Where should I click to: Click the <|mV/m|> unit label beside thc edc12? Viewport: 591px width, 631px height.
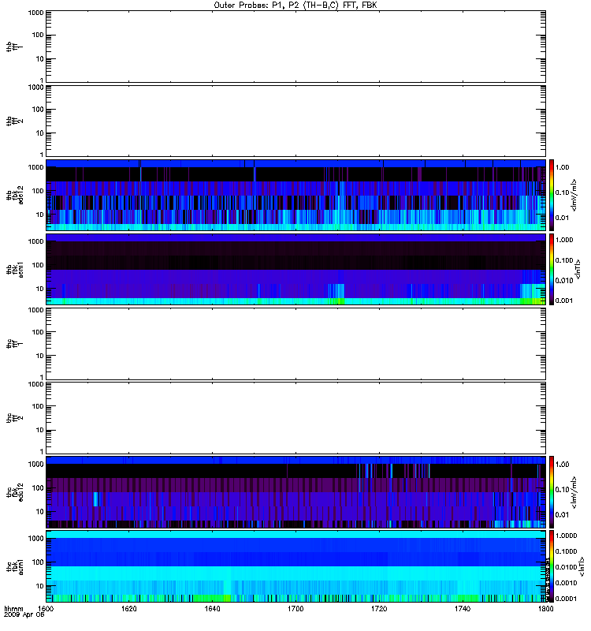coord(574,492)
